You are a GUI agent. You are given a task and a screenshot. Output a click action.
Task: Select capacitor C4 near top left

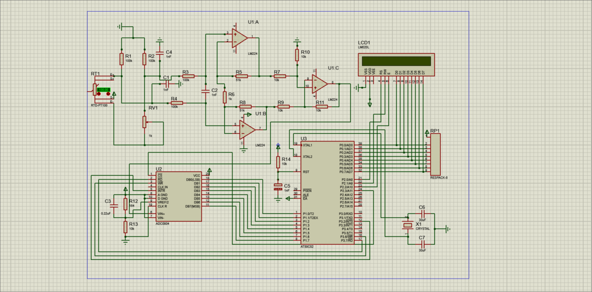click(x=159, y=50)
